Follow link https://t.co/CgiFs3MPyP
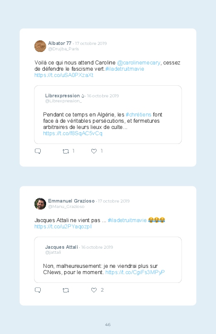 pyautogui.click(x=135, y=272)
